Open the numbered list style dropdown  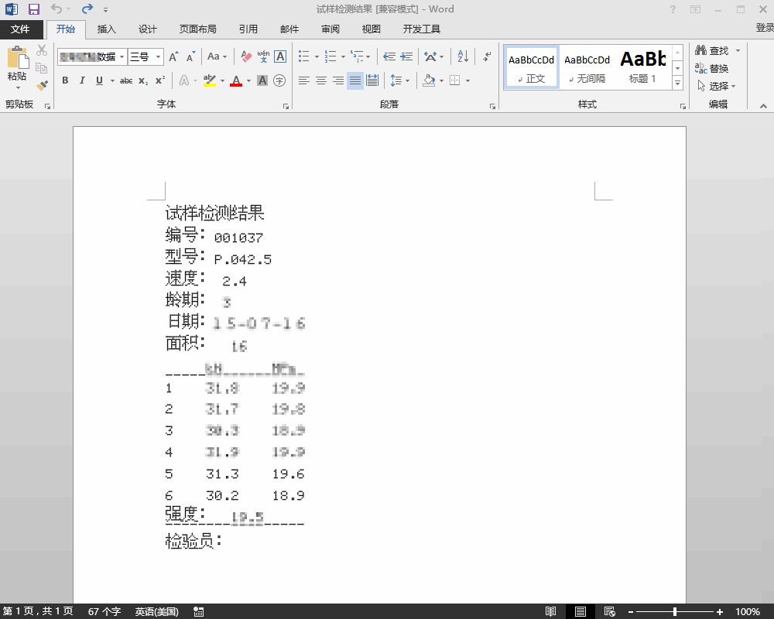[343, 56]
